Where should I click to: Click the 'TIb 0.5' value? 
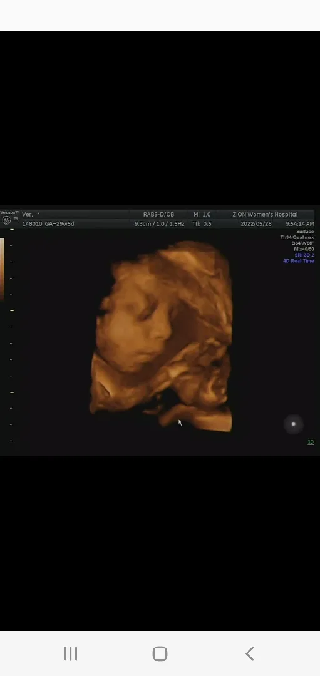202,224
